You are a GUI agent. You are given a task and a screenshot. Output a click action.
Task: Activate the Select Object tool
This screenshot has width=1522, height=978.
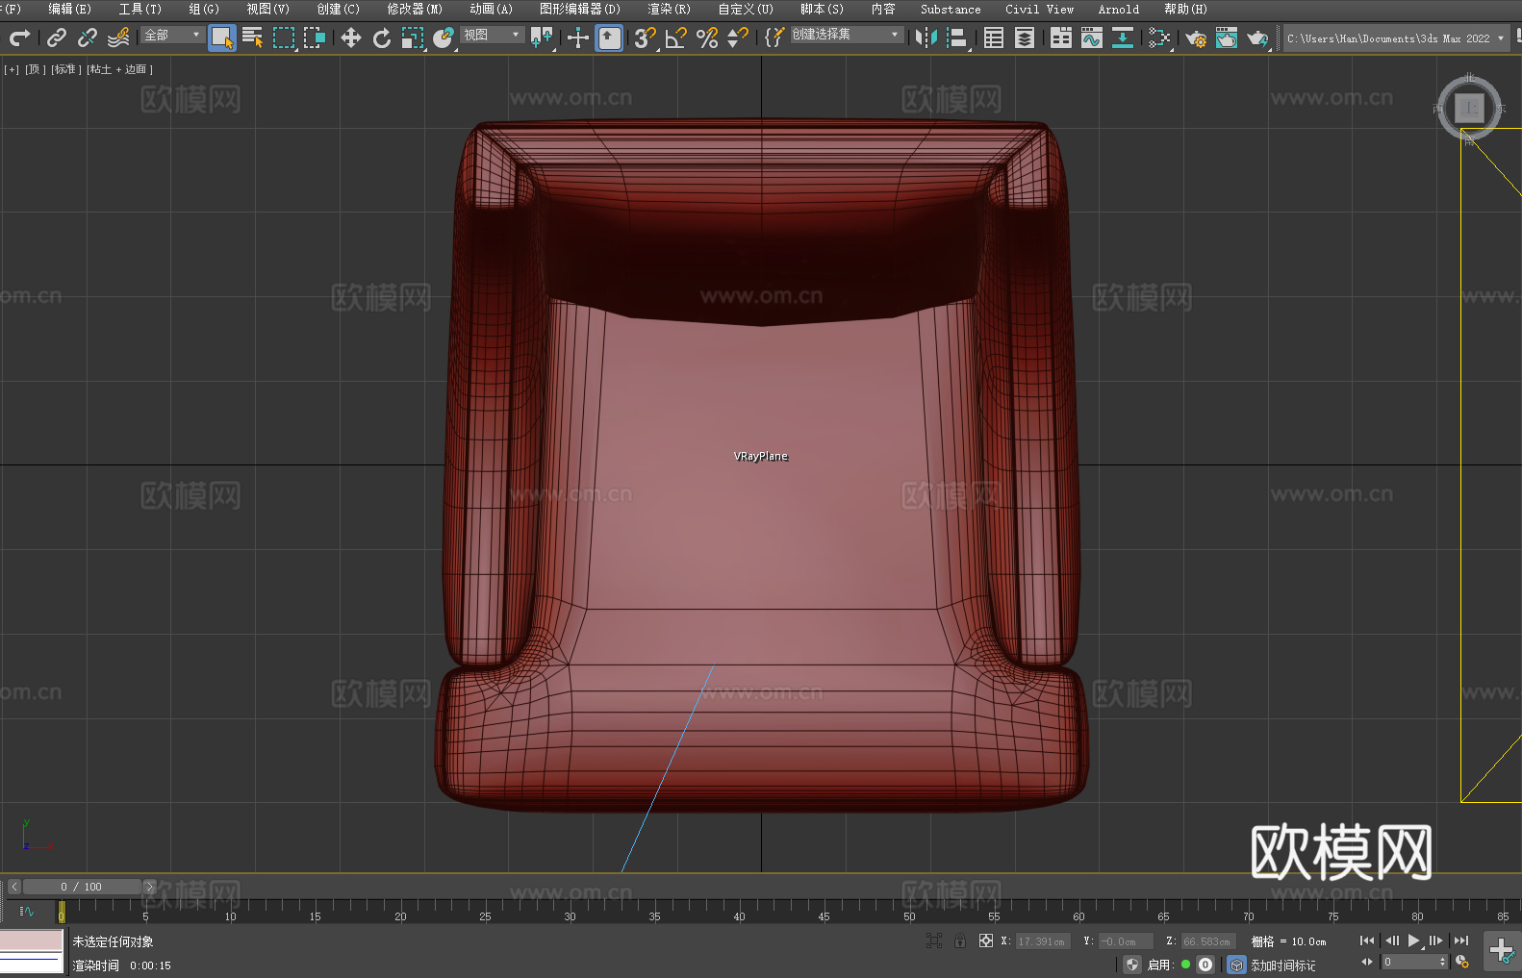tap(222, 38)
